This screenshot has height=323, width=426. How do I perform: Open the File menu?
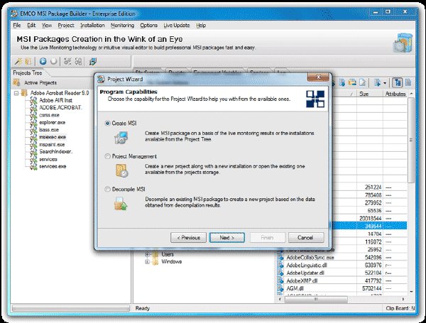(17, 26)
